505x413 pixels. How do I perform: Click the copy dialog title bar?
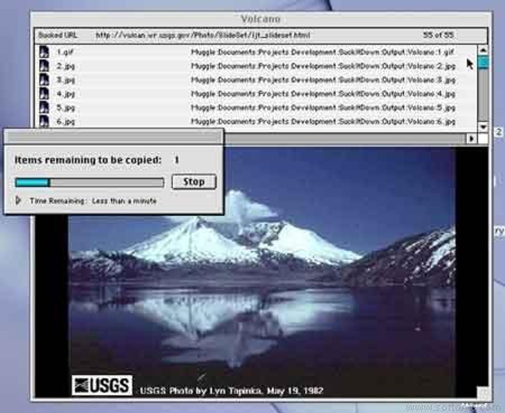(x=113, y=137)
